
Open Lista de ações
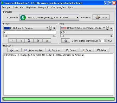(33, 50)
